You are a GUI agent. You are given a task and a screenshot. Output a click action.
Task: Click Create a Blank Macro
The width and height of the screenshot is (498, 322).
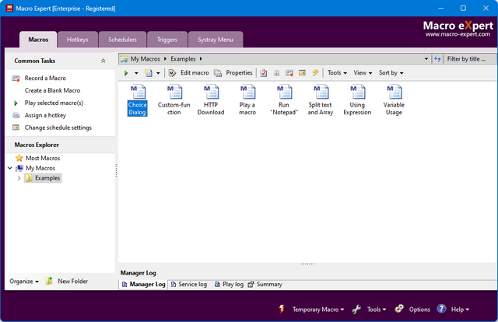click(x=52, y=90)
